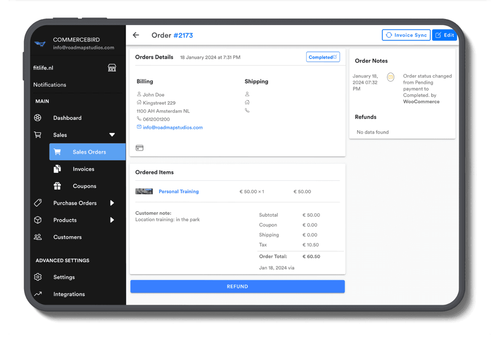Select Sales Orders in the sidebar
Image resolution: width=493 pixels, height=337 pixels.
pyautogui.click(x=87, y=152)
